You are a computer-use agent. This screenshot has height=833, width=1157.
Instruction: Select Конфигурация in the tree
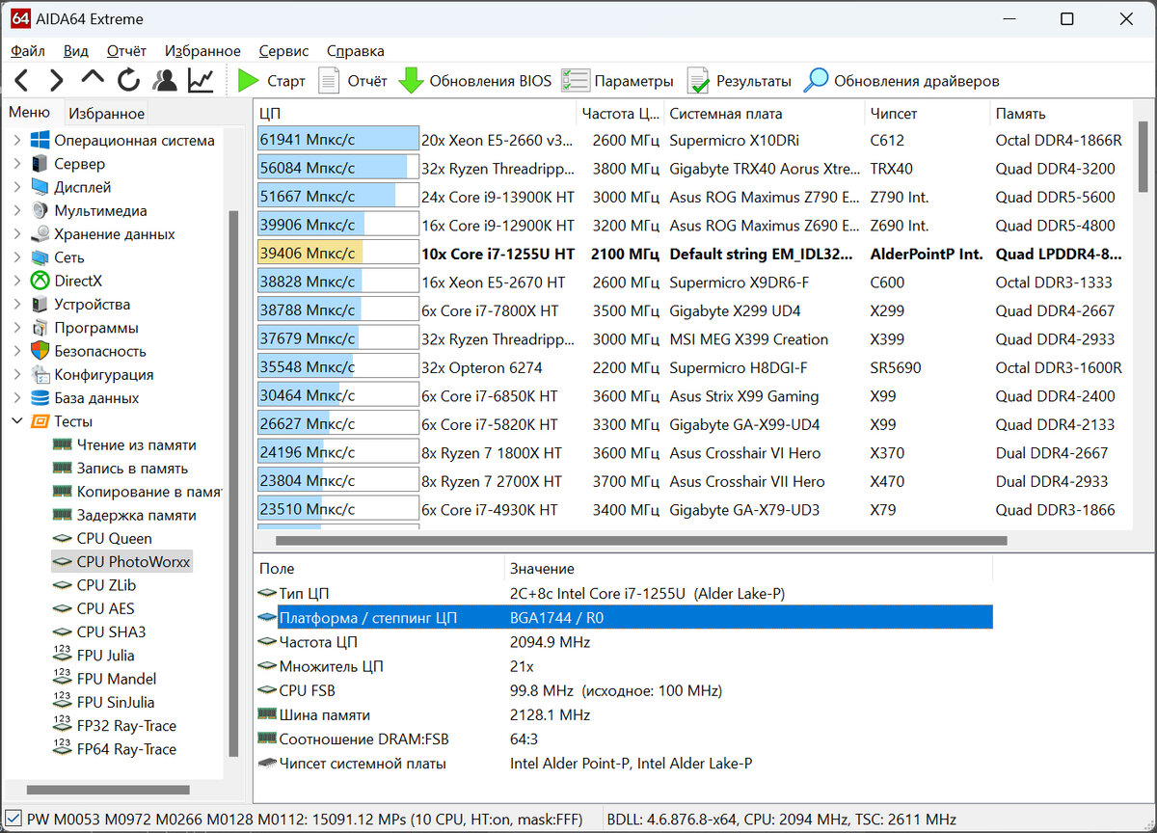(x=103, y=375)
